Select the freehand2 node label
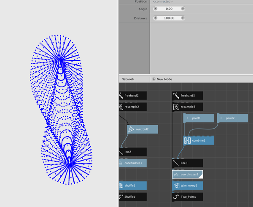The height and width of the screenshot is (207, 253). pyautogui.click(x=131, y=96)
